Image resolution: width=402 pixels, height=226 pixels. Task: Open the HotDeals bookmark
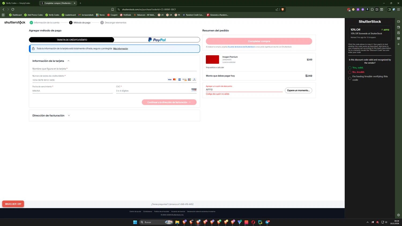125,15
